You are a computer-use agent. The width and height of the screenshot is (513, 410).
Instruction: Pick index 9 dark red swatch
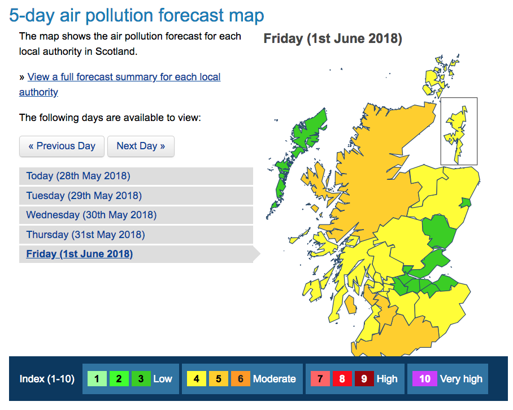pos(364,379)
